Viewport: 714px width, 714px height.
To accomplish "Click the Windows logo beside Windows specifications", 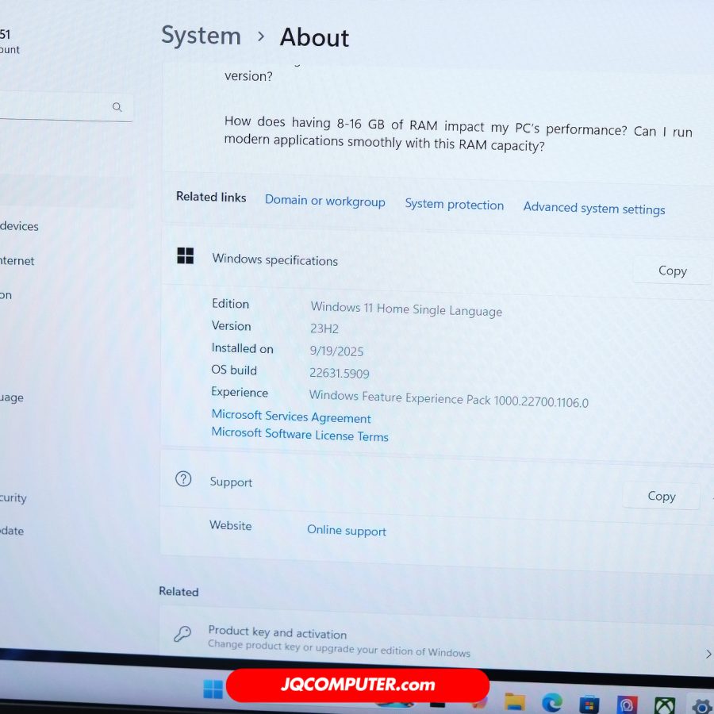I will coord(186,256).
